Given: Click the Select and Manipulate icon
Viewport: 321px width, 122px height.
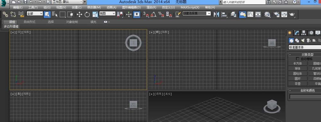Looking at the screenshot, I should click(x=129, y=14).
